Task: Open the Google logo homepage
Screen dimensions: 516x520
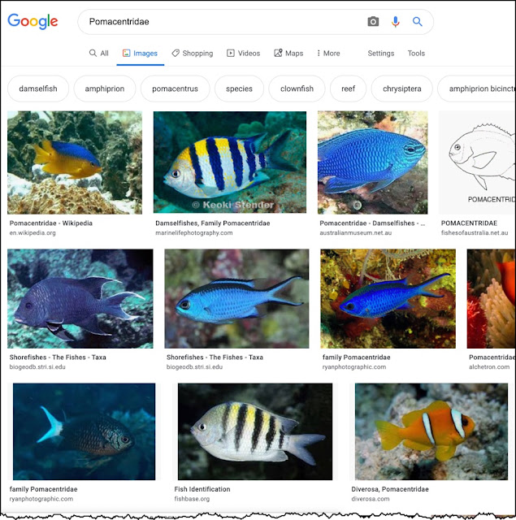Action: [x=33, y=22]
